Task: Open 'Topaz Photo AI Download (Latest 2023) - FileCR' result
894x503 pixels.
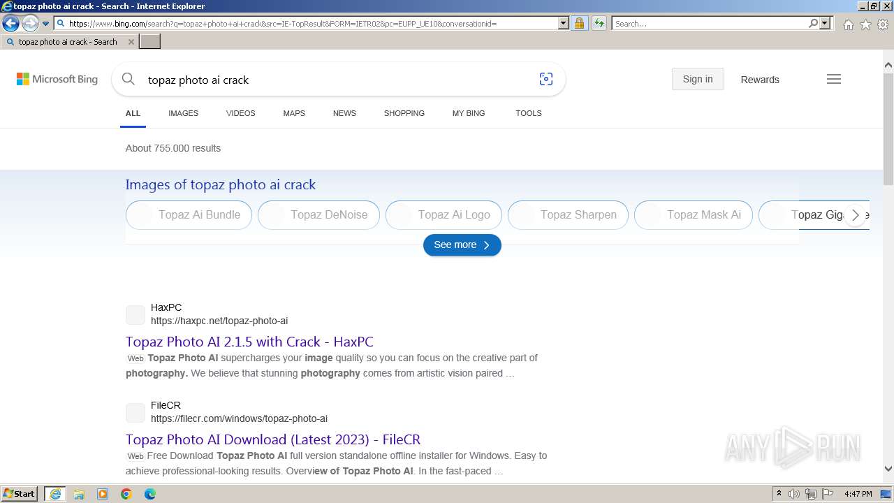Action: 273,439
